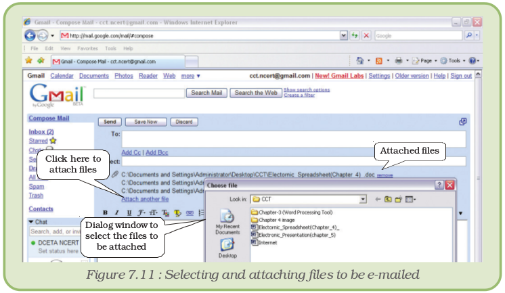
Task: Click the search magnifier icon in IE
Action: tap(469, 35)
